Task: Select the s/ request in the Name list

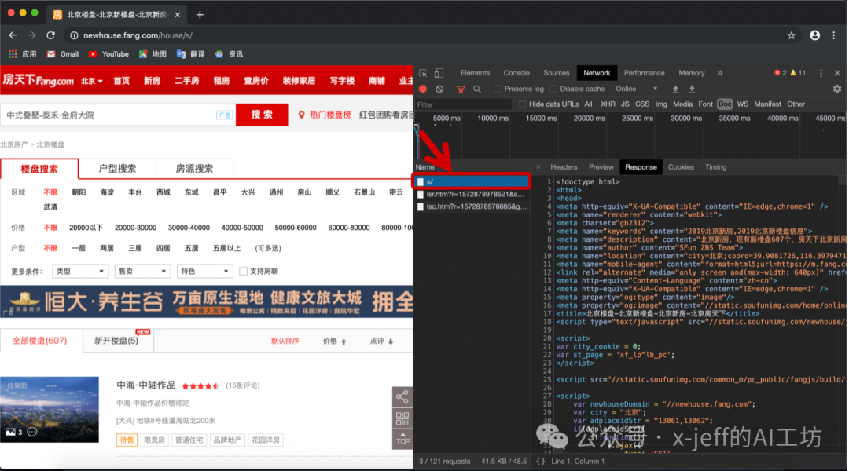Action: [472, 181]
